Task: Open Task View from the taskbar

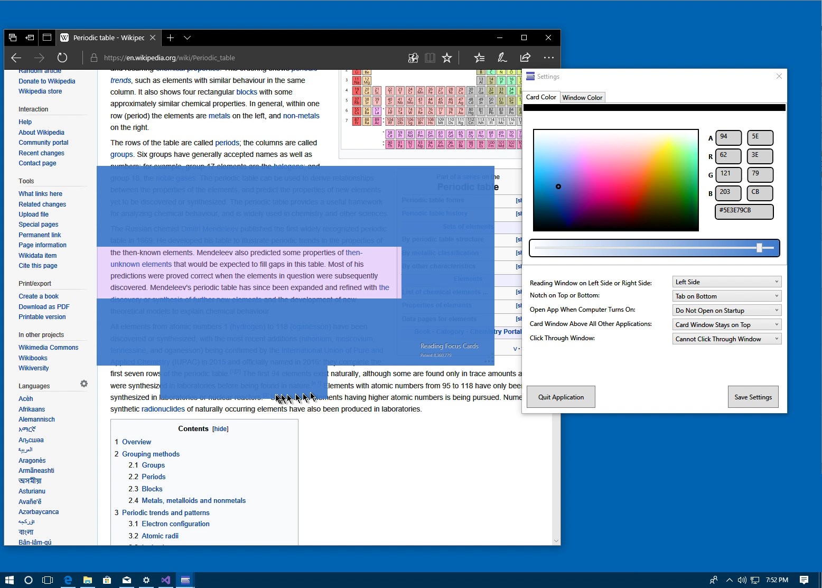Action: [48, 580]
